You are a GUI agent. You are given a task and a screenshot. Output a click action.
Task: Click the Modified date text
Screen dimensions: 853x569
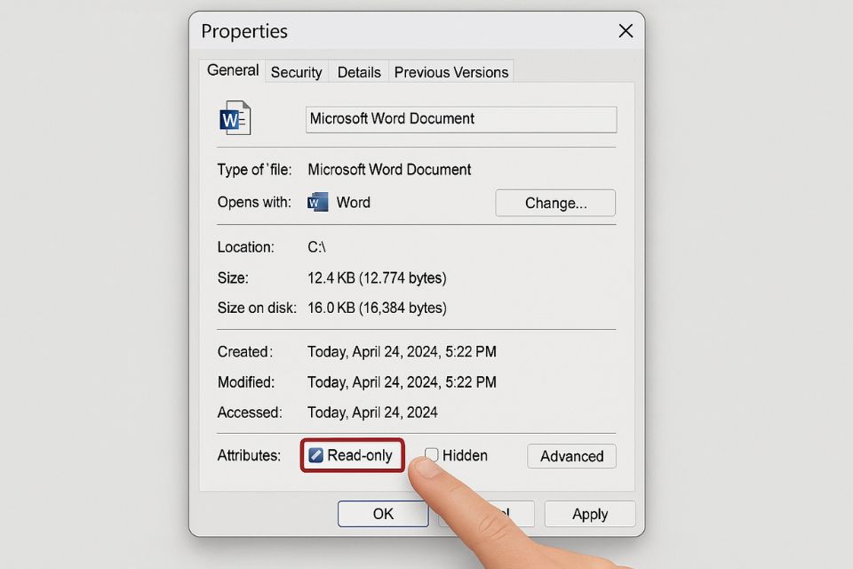(x=403, y=381)
